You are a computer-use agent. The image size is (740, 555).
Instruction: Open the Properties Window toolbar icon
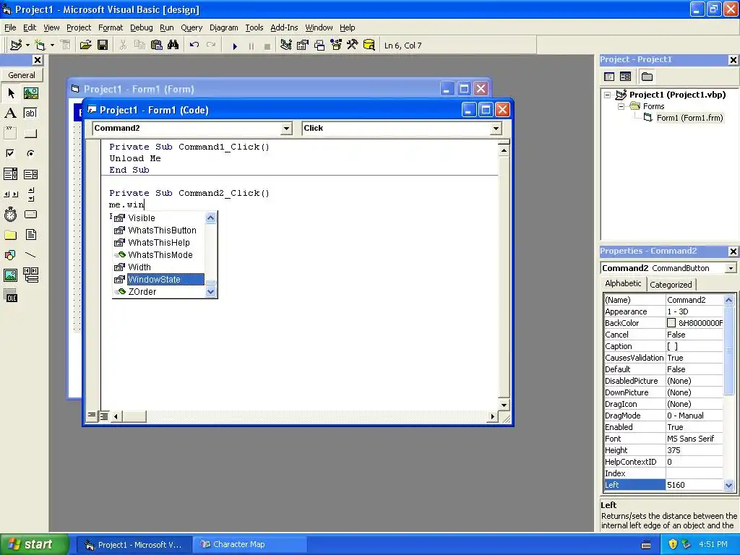coord(303,46)
